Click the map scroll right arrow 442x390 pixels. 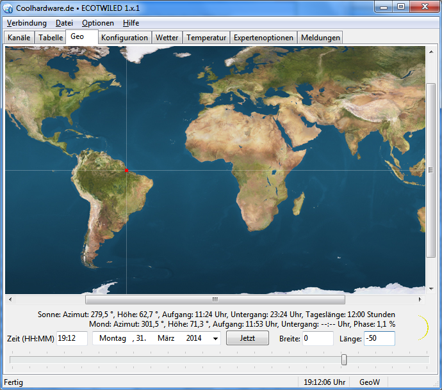click(420, 299)
